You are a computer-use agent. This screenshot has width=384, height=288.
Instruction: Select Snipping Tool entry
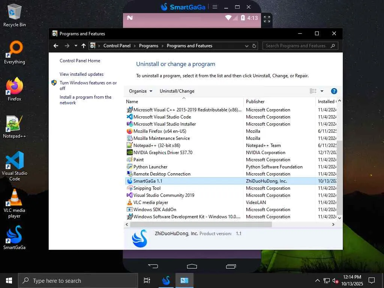[x=147, y=188]
